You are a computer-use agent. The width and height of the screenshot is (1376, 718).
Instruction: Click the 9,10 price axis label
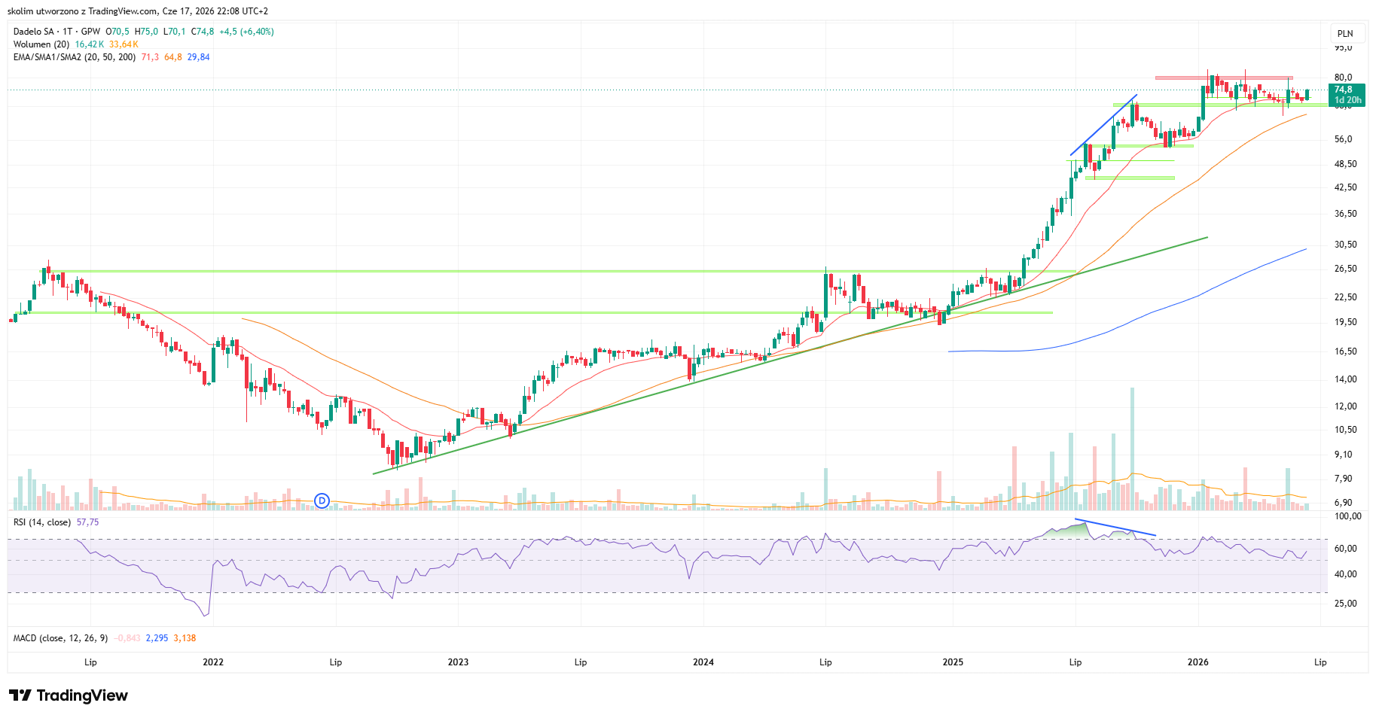pyautogui.click(x=1344, y=455)
